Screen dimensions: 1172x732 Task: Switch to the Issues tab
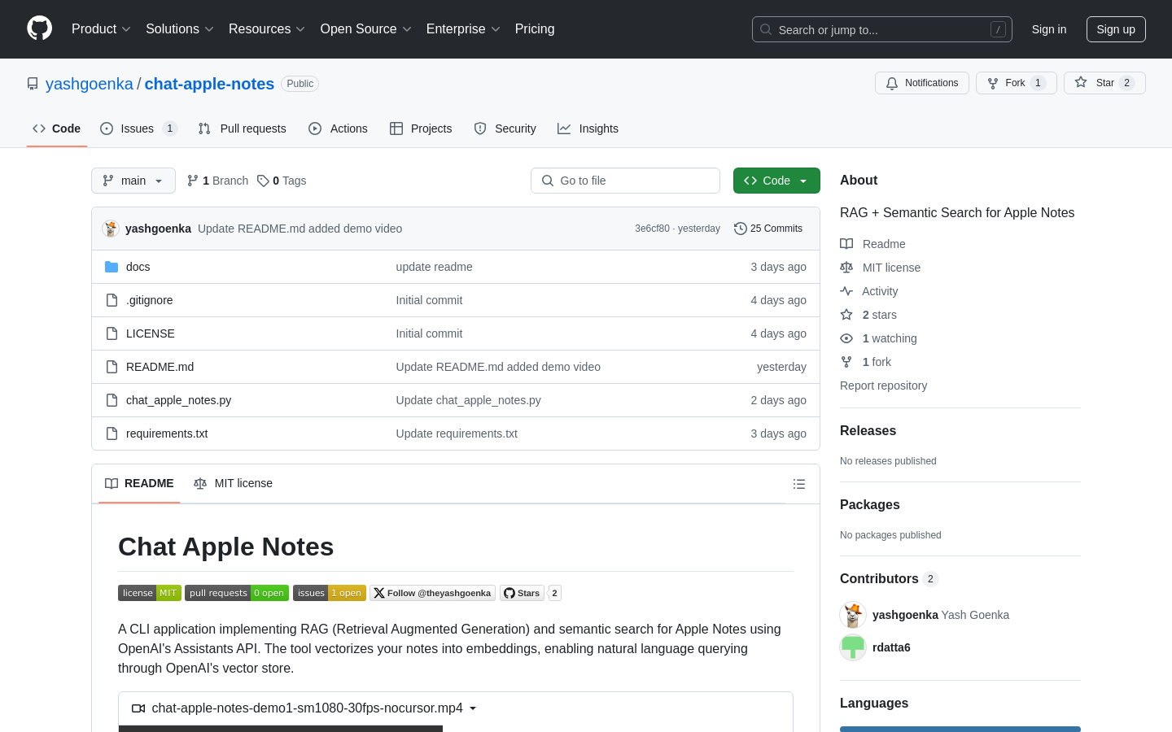138,129
